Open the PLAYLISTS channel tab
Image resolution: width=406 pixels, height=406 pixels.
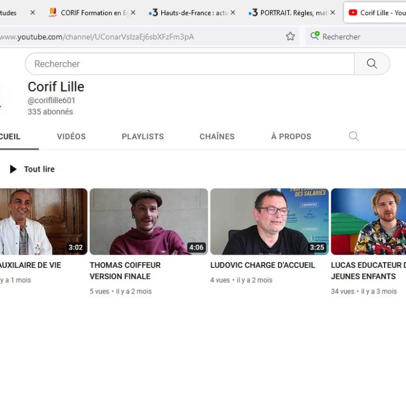(143, 136)
